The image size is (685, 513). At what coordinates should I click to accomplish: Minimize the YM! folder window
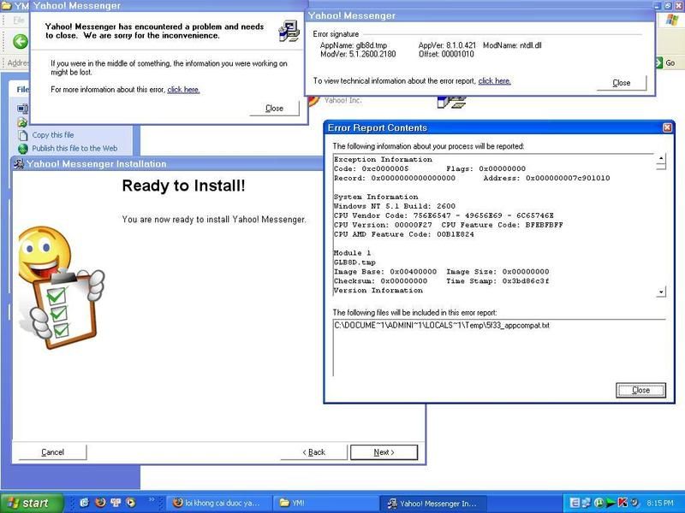click(x=658, y=6)
